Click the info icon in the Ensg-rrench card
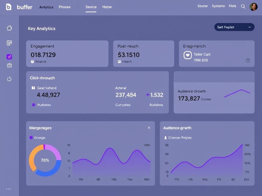This screenshot has width=262, height=196. pyautogui.click(x=248, y=60)
